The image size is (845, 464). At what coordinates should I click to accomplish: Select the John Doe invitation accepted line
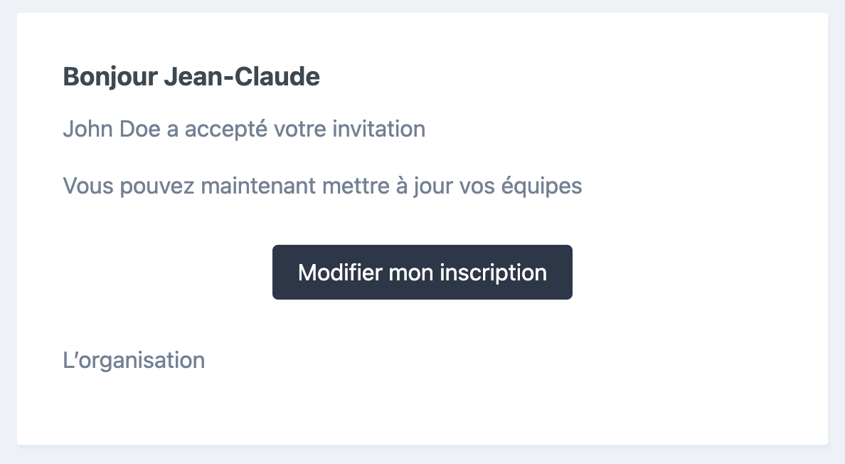click(244, 130)
